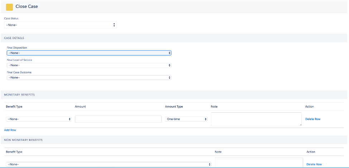Delete the monetary benefits row
The height and width of the screenshot is (168, 349).
pos(313,119)
